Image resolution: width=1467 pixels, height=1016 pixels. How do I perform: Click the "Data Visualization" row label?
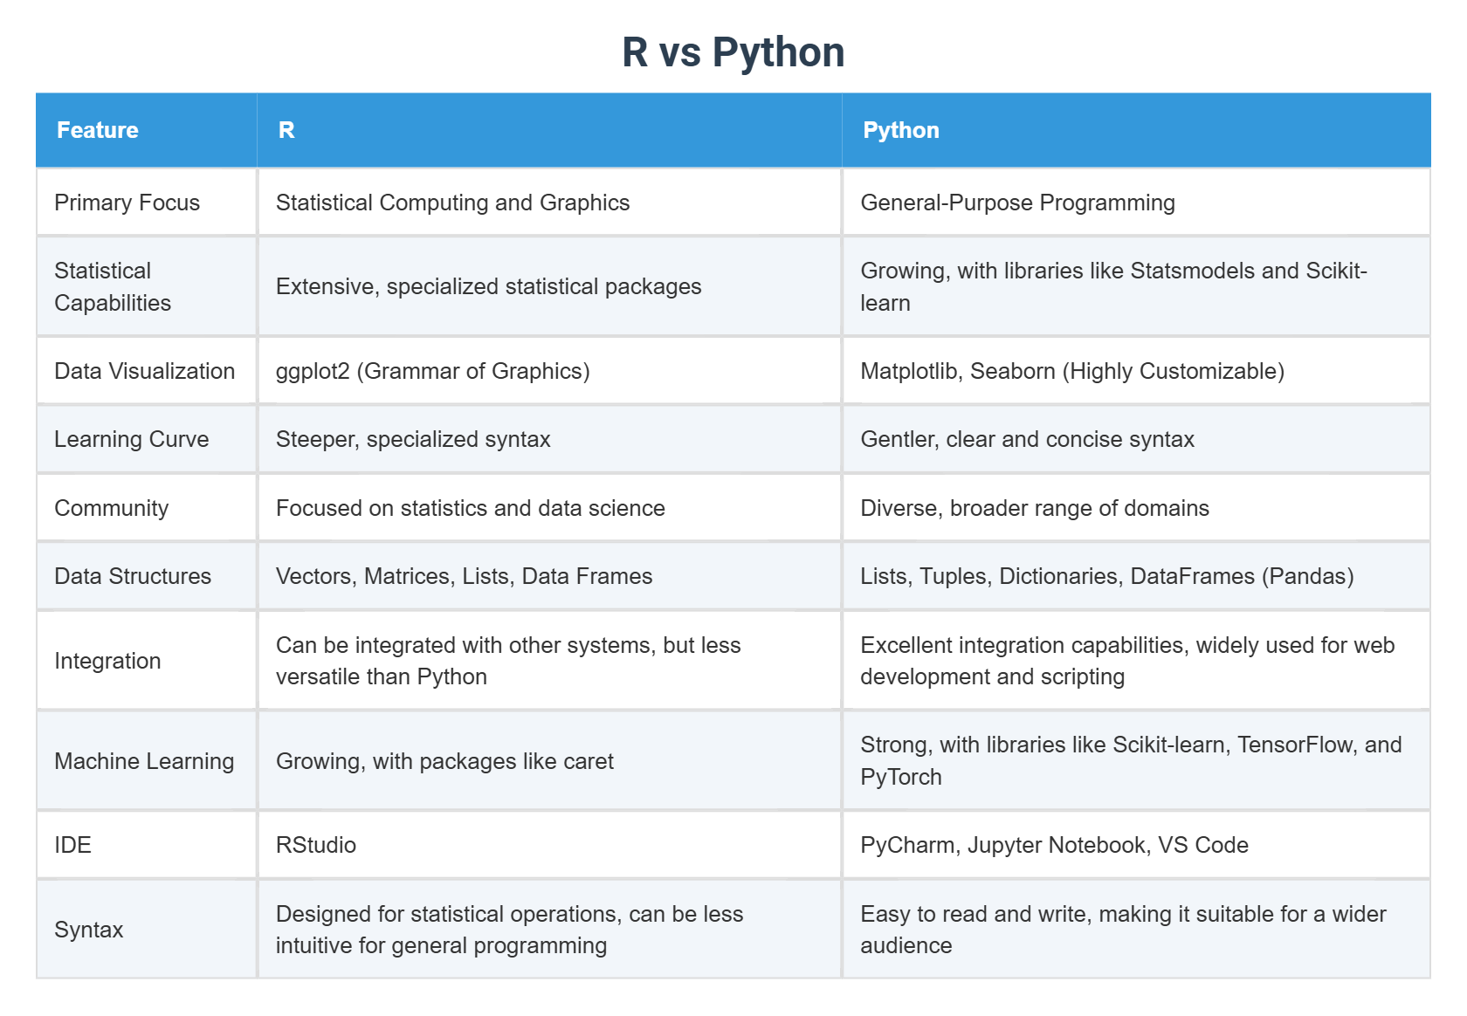tap(147, 371)
